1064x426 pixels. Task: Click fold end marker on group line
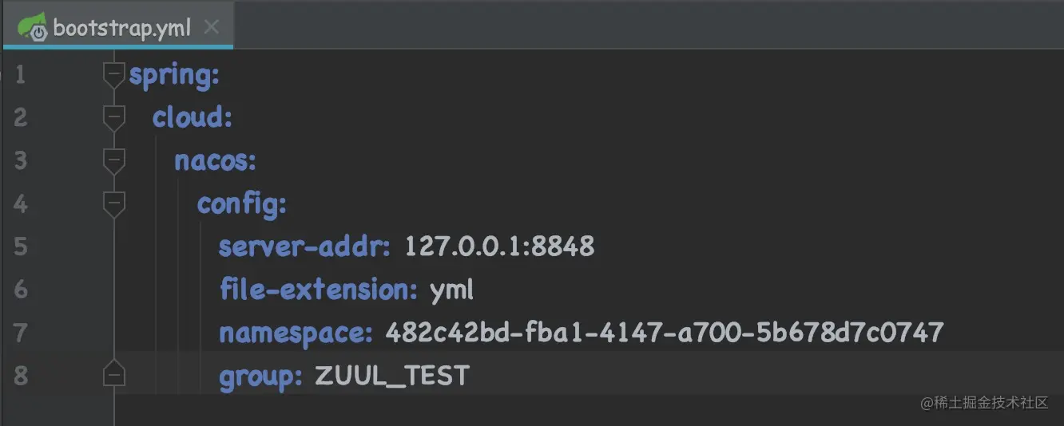(115, 374)
